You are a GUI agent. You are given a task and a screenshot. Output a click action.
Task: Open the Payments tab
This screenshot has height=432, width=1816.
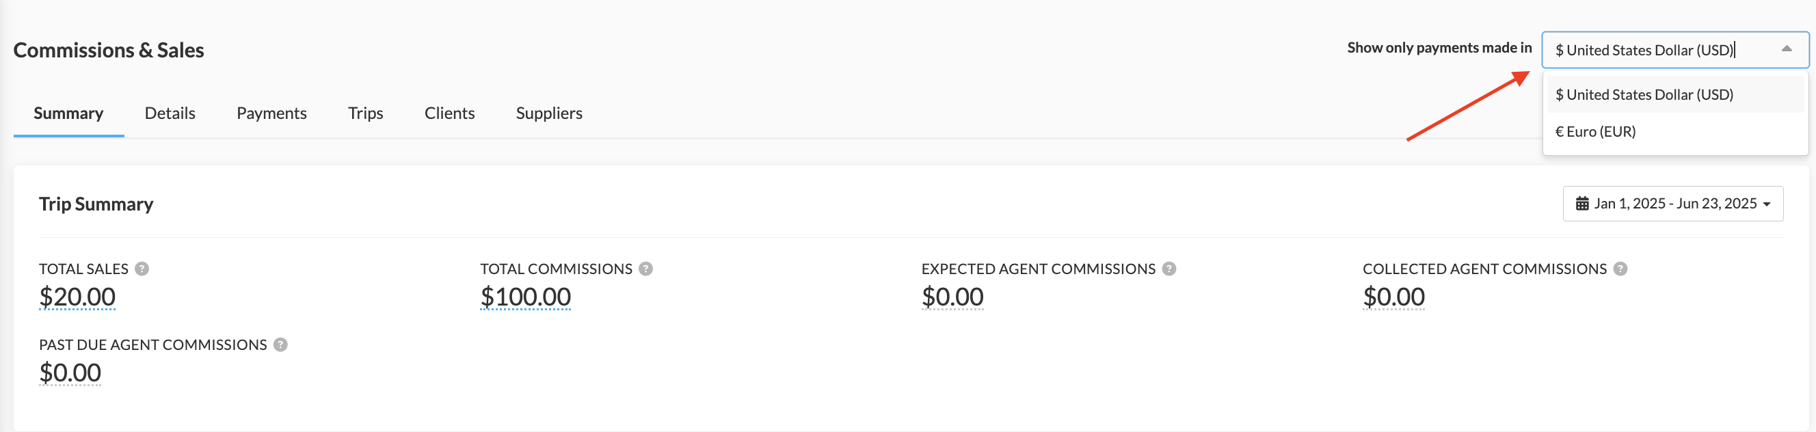click(271, 113)
